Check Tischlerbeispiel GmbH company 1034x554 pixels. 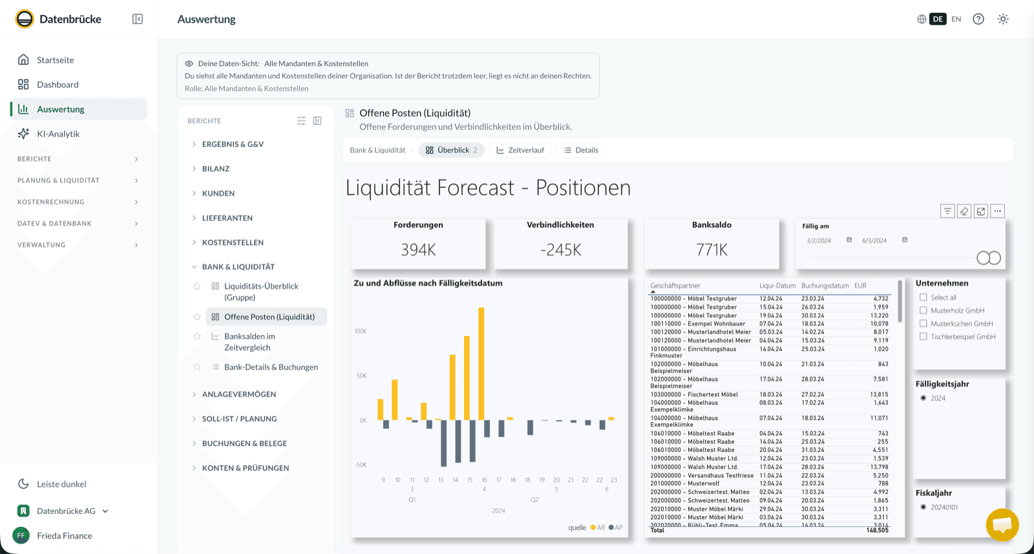(923, 336)
